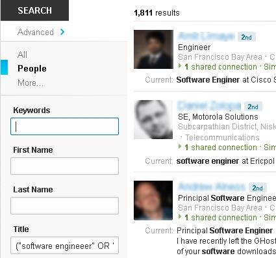Click the SEARCH header tab
The image size is (276, 258).
tap(34, 10)
